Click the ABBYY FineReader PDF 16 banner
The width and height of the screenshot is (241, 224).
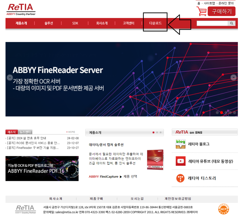click(x=42, y=169)
